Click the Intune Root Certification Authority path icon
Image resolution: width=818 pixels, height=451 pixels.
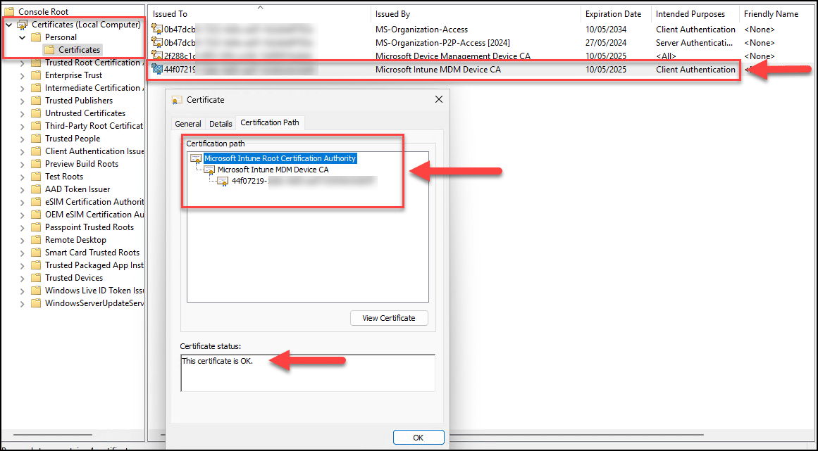click(196, 158)
